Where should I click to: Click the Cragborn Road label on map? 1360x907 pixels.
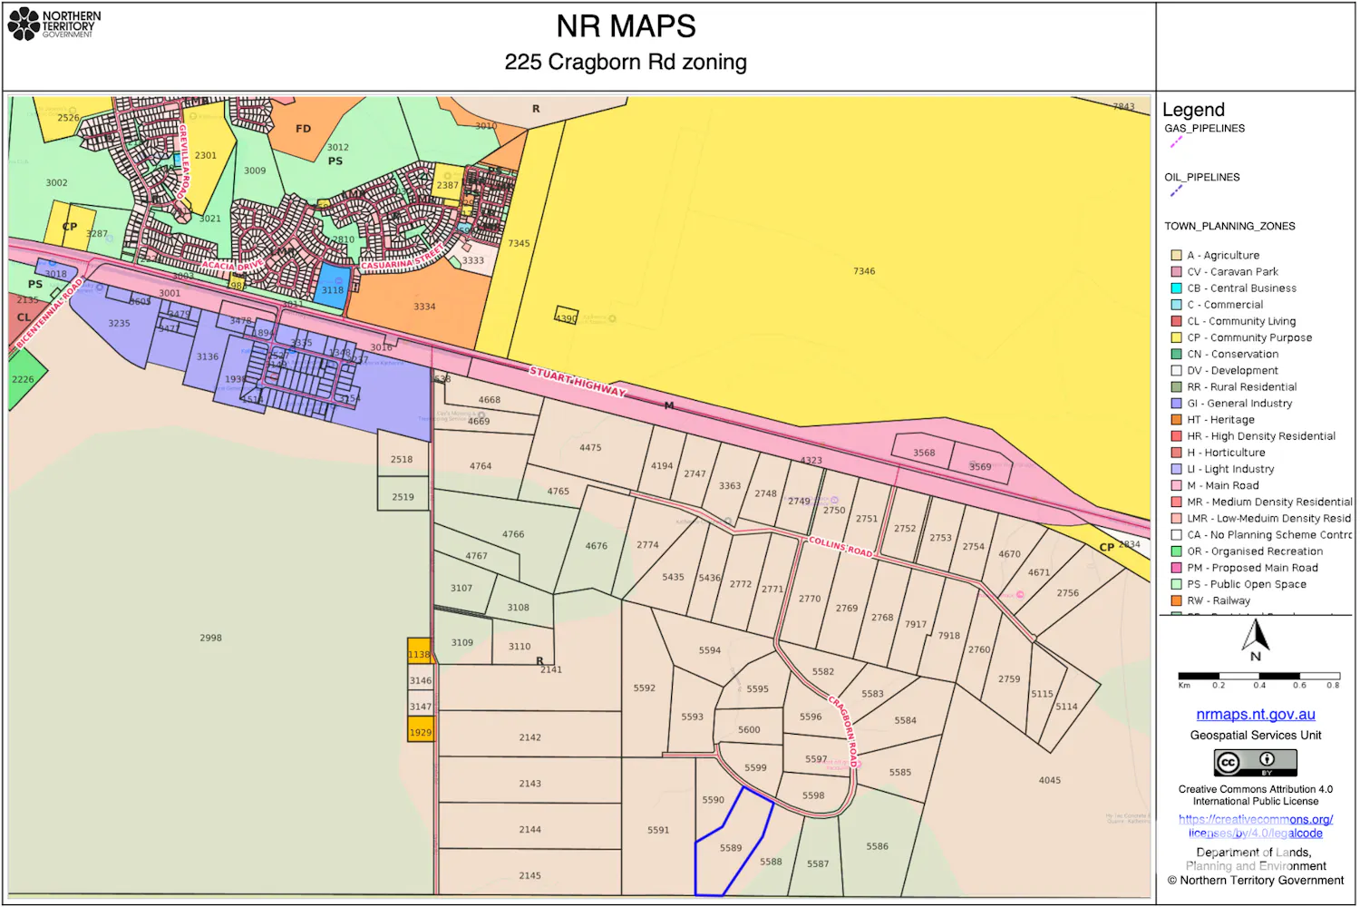pyautogui.click(x=843, y=731)
